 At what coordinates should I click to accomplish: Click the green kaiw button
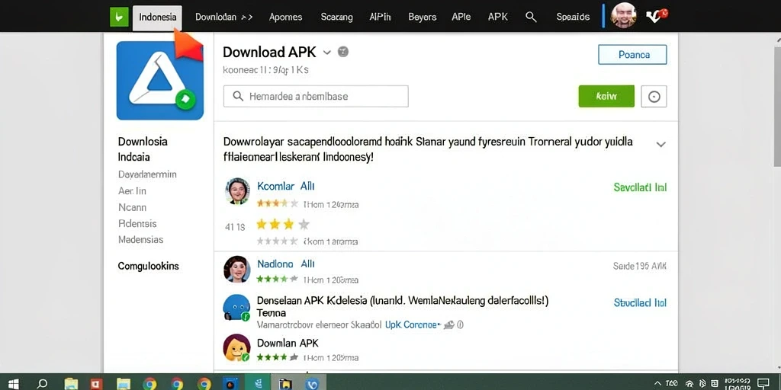606,97
